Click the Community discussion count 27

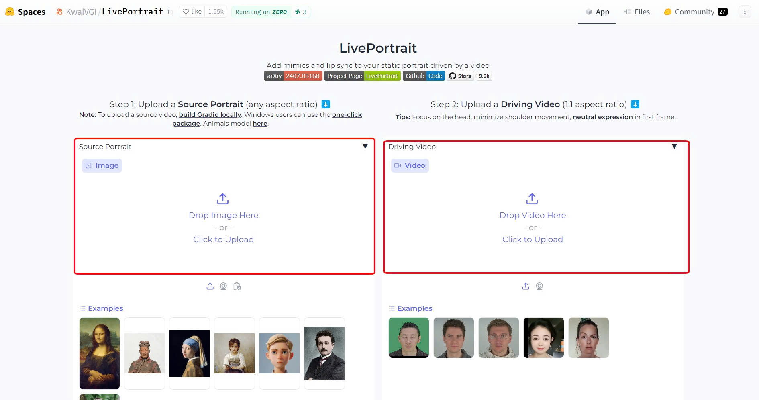722,12
